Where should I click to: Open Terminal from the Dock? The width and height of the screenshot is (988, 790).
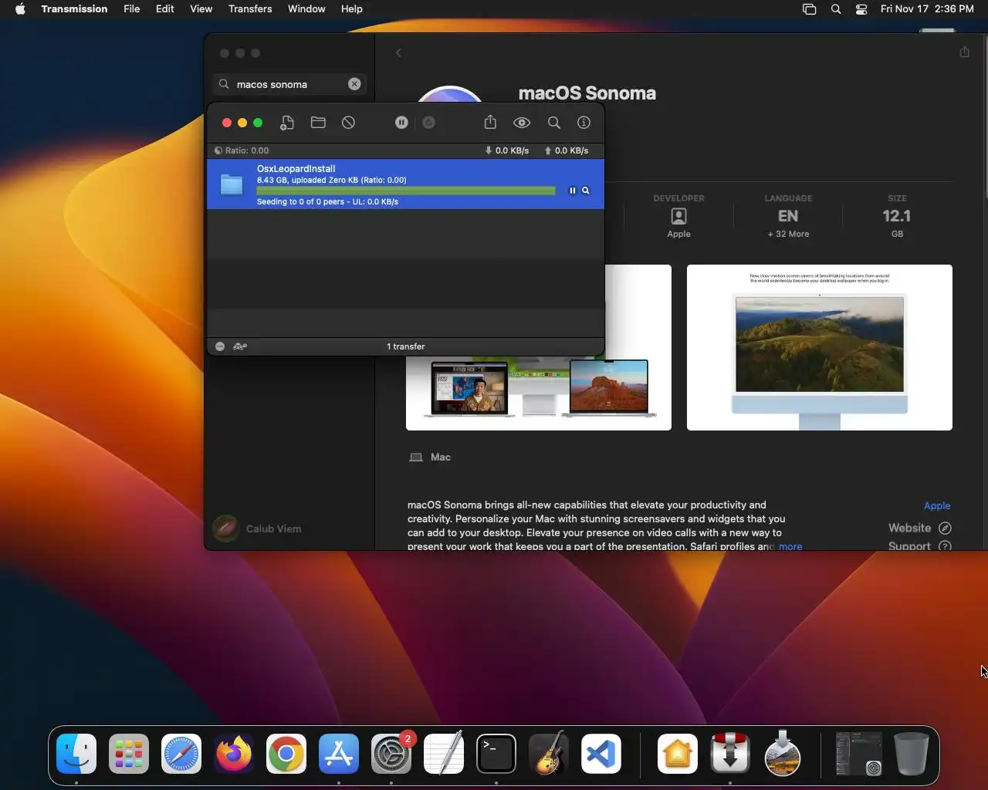496,753
